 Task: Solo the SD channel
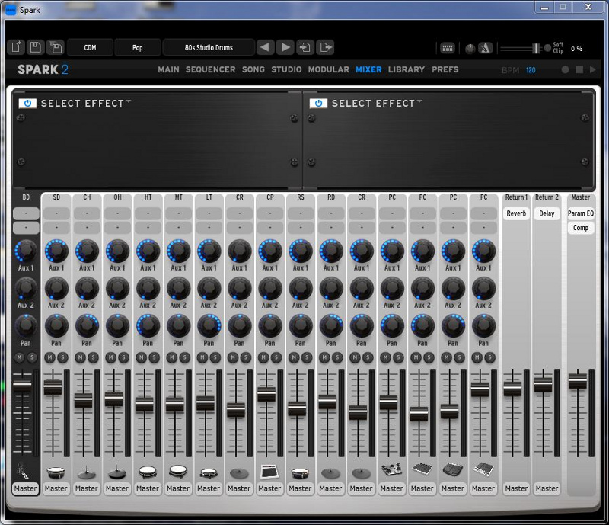point(62,357)
